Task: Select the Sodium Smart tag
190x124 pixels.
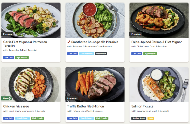Action: 139,118
